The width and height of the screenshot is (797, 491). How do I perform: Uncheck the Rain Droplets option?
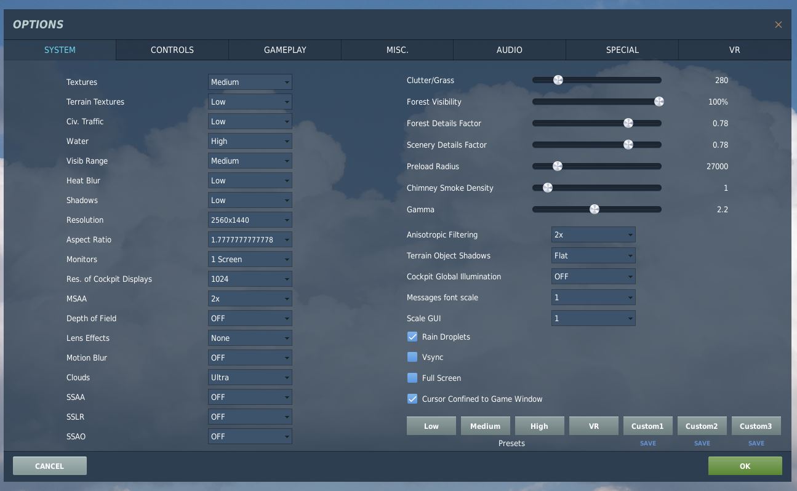coord(412,337)
